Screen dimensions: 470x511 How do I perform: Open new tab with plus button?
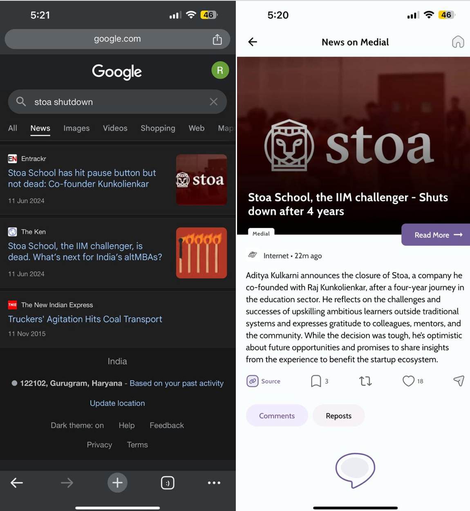click(x=117, y=483)
